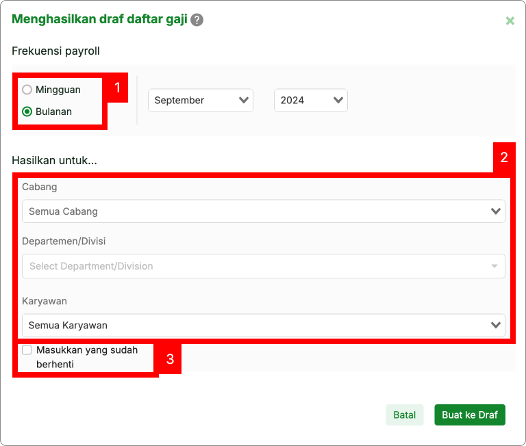The height and width of the screenshot is (446, 526).
Task: Click the small arrow in Departemen/Divisi field
Action: coord(494,266)
